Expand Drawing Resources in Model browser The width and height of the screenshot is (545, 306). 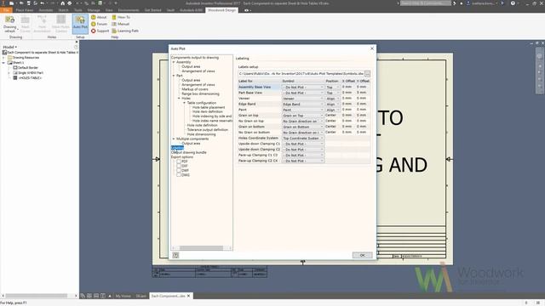click(3, 58)
